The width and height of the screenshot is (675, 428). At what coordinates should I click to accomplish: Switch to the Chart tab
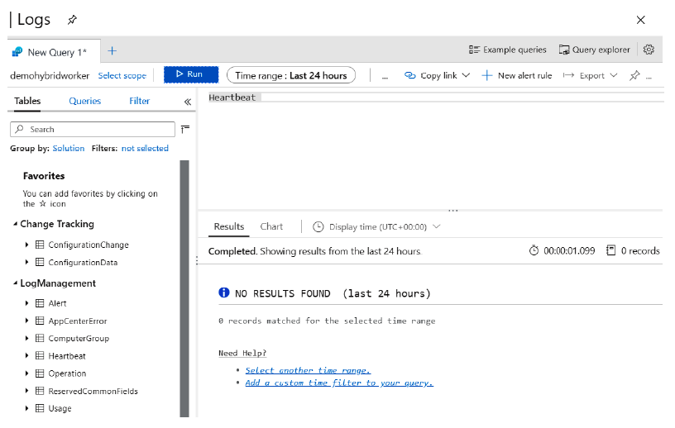[271, 226]
